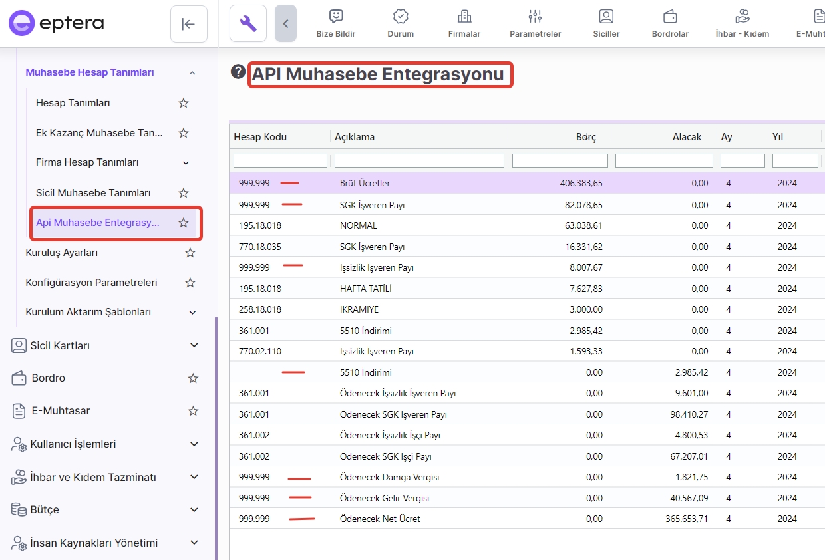Collapse the sidebar with the arrow button

(188, 24)
